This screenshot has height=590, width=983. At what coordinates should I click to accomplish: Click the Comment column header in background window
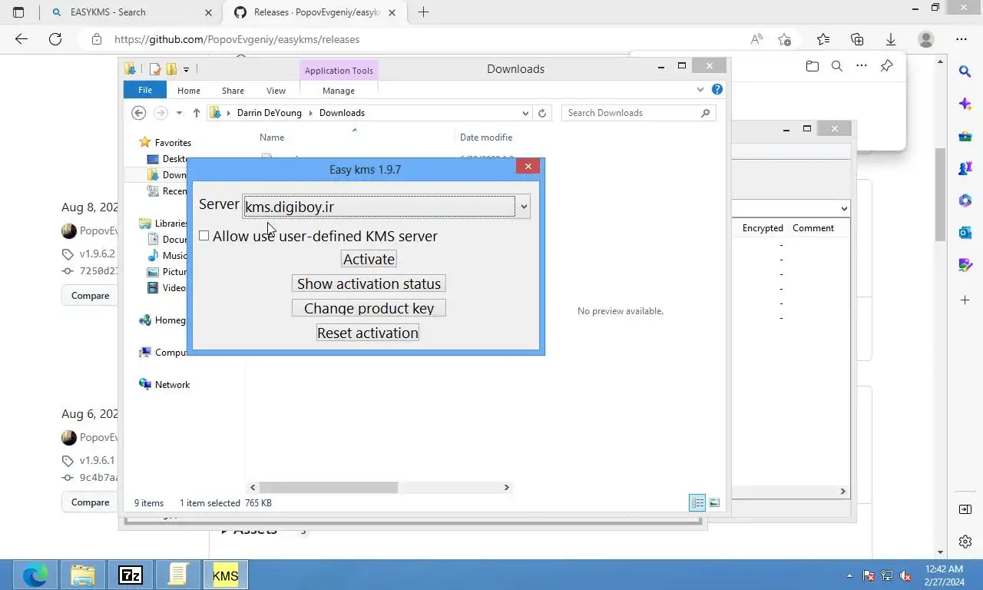[x=813, y=228]
